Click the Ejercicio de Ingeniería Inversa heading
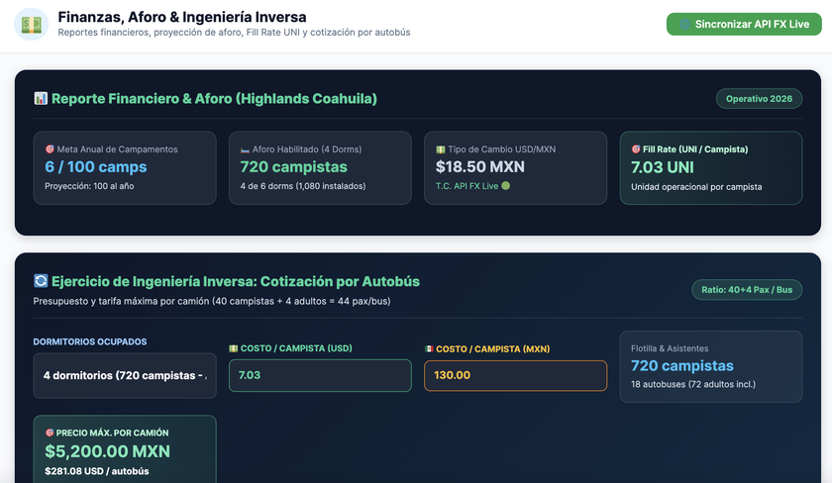This screenshot has height=483, width=832. pos(235,281)
